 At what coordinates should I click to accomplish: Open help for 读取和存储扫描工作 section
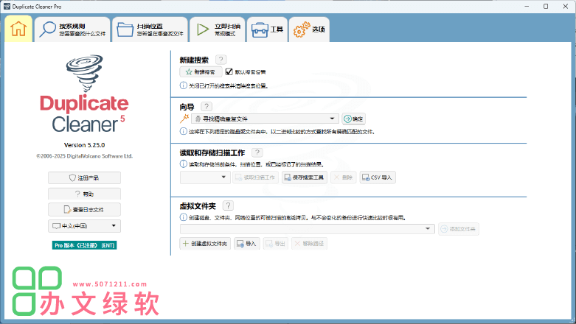coord(257,152)
